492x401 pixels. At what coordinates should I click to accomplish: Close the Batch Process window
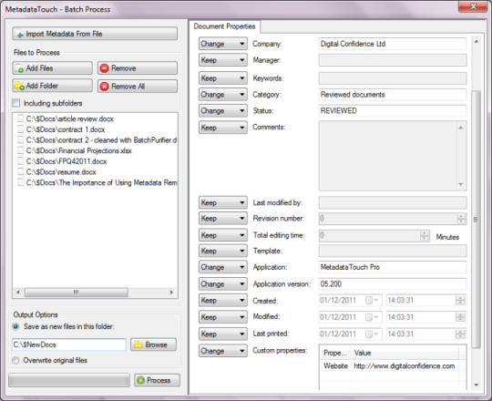tap(473, 6)
